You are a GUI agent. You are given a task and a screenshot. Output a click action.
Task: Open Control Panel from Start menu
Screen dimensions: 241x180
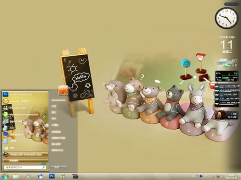[56, 132]
